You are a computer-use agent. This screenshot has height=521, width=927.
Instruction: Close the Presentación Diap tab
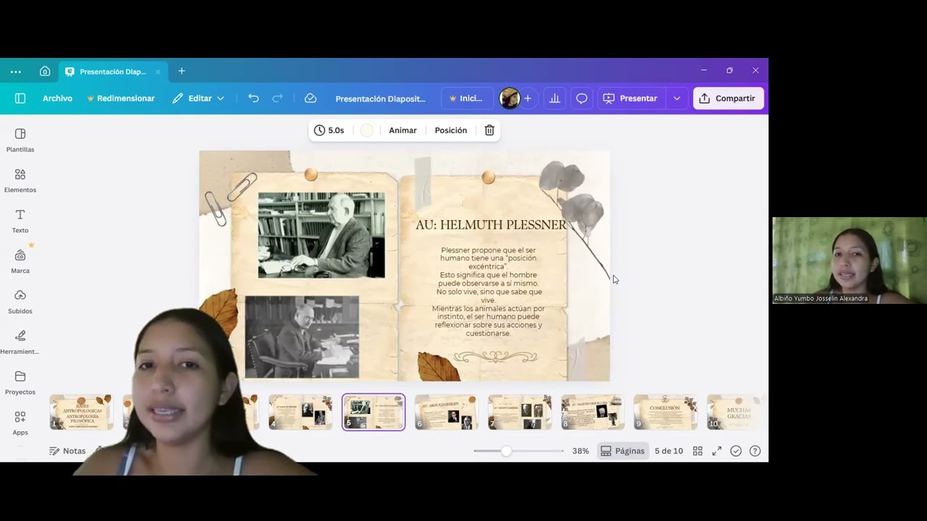coord(158,72)
